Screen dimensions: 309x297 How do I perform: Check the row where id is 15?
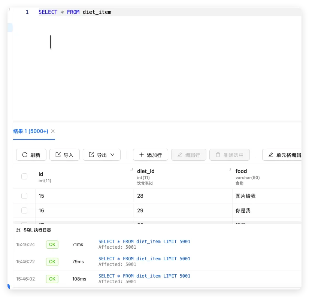coord(24,196)
